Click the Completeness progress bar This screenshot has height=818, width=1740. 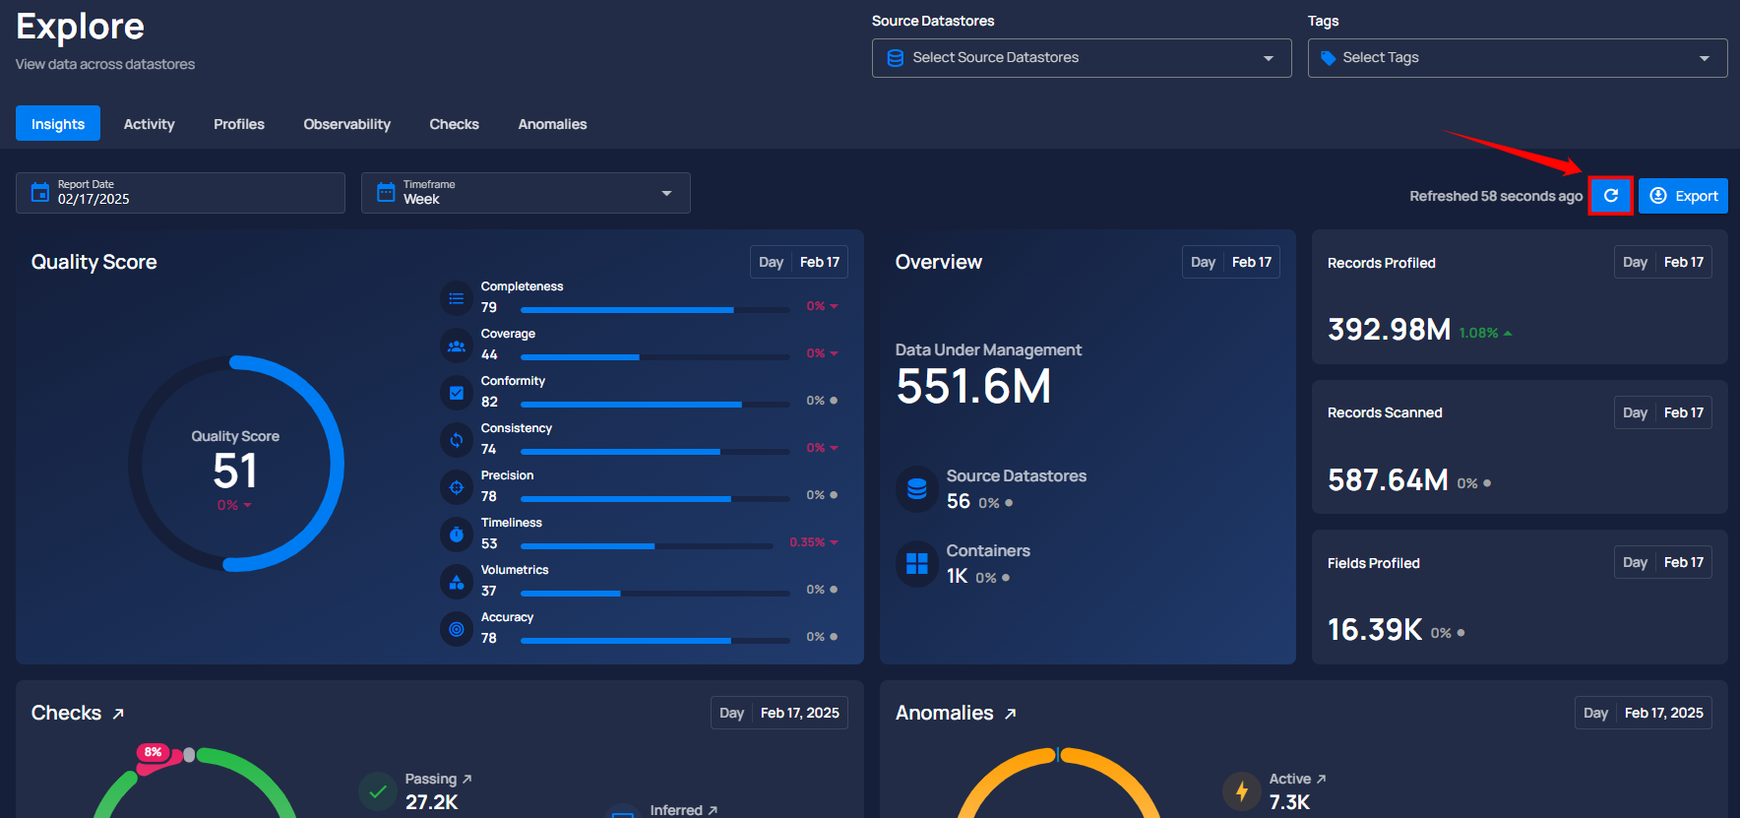click(655, 310)
